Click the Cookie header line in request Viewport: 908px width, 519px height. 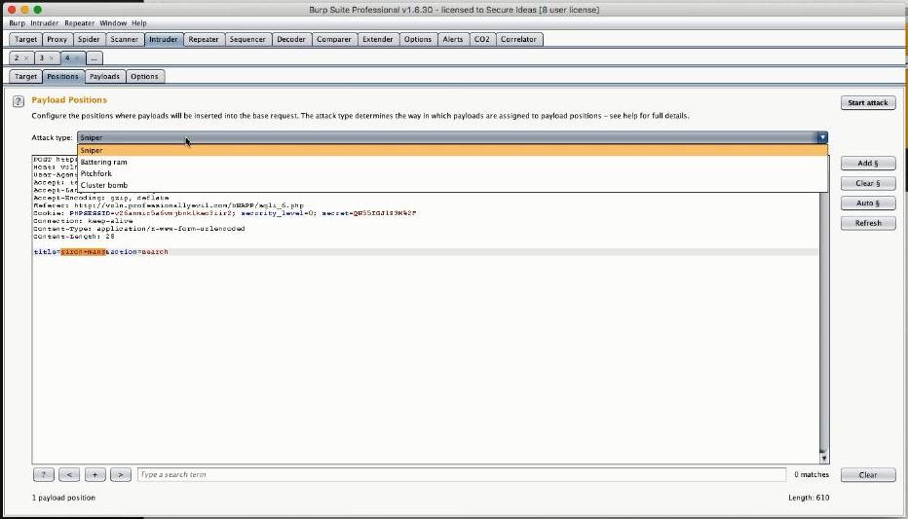225,213
